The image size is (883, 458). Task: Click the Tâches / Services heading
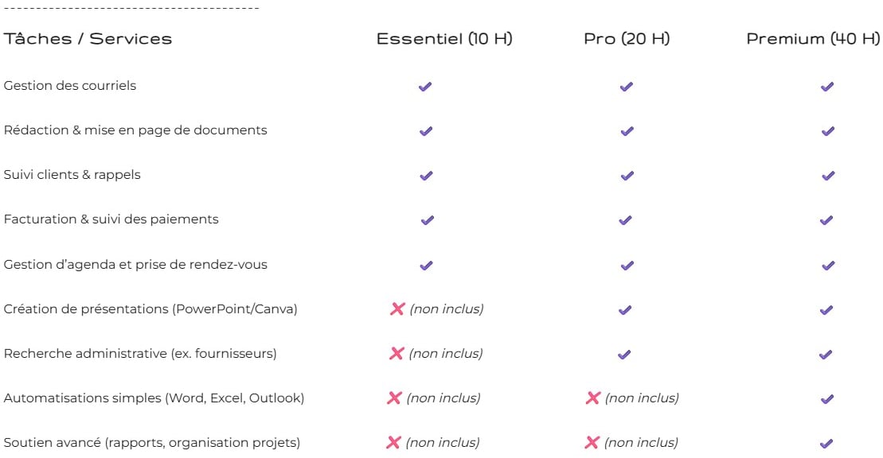tap(88, 39)
